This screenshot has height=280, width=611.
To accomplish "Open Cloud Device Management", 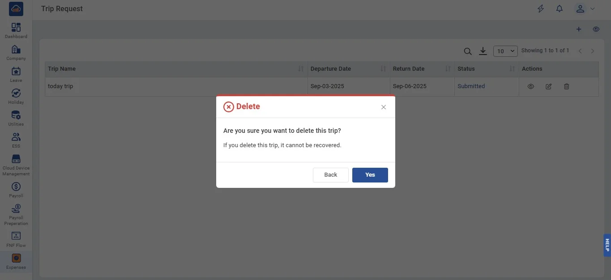I will click(16, 165).
